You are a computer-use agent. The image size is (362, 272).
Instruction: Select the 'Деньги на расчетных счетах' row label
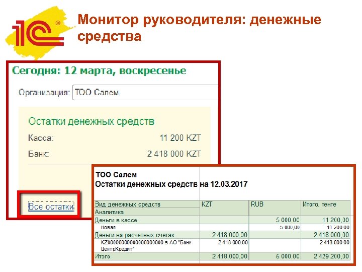click(135, 235)
